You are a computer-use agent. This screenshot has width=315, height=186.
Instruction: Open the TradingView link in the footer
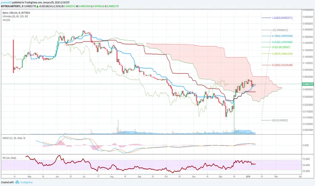pos(26,182)
